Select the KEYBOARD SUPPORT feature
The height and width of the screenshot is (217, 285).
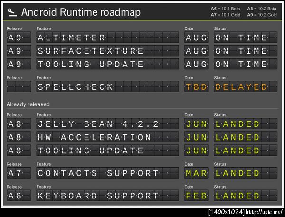[x=107, y=195]
